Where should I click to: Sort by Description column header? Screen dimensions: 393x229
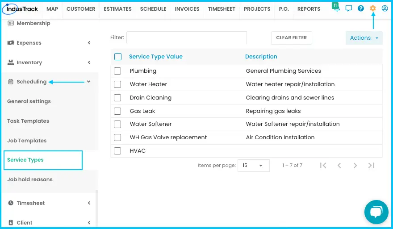pyautogui.click(x=261, y=57)
